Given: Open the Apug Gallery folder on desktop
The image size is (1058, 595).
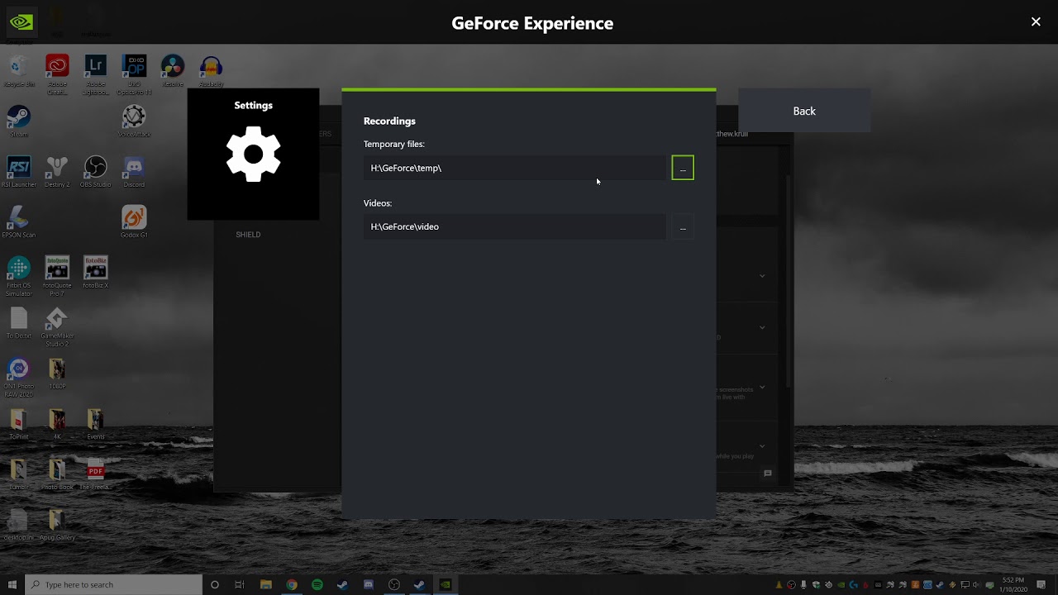Looking at the screenshot, I should (x=57, y=525).
